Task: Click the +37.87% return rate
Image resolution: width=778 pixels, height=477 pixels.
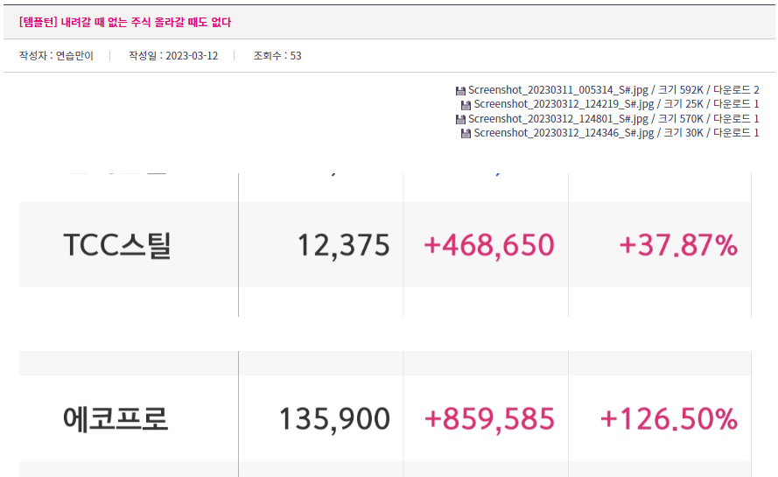Action: [x=678, y=246]
